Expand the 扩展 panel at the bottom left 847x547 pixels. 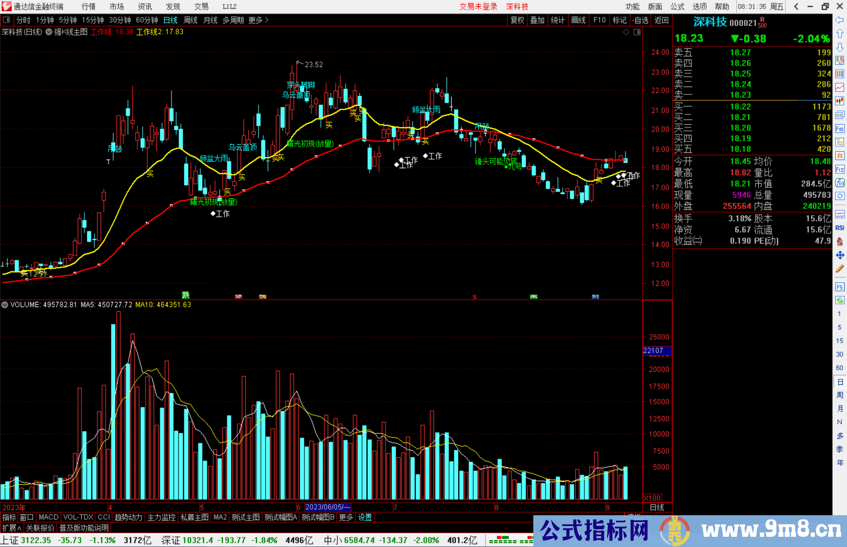(12, 528)
